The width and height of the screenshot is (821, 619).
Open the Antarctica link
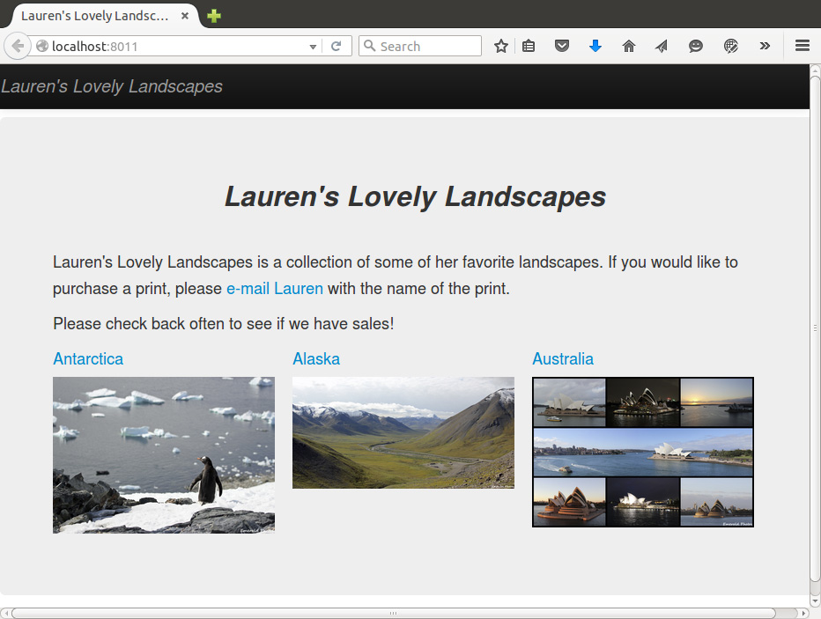[x=88, y=359]
